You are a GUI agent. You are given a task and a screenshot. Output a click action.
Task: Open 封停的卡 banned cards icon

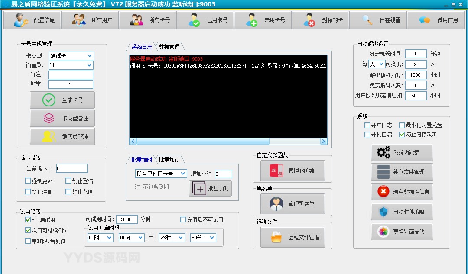click(x=309, y=20)
